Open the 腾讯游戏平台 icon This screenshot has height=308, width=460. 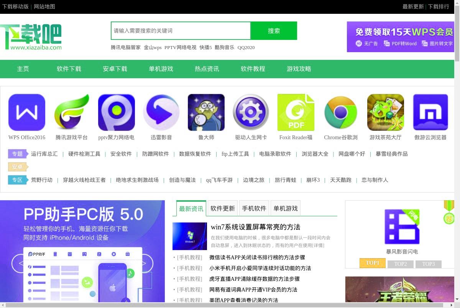(x=72, y=112)
